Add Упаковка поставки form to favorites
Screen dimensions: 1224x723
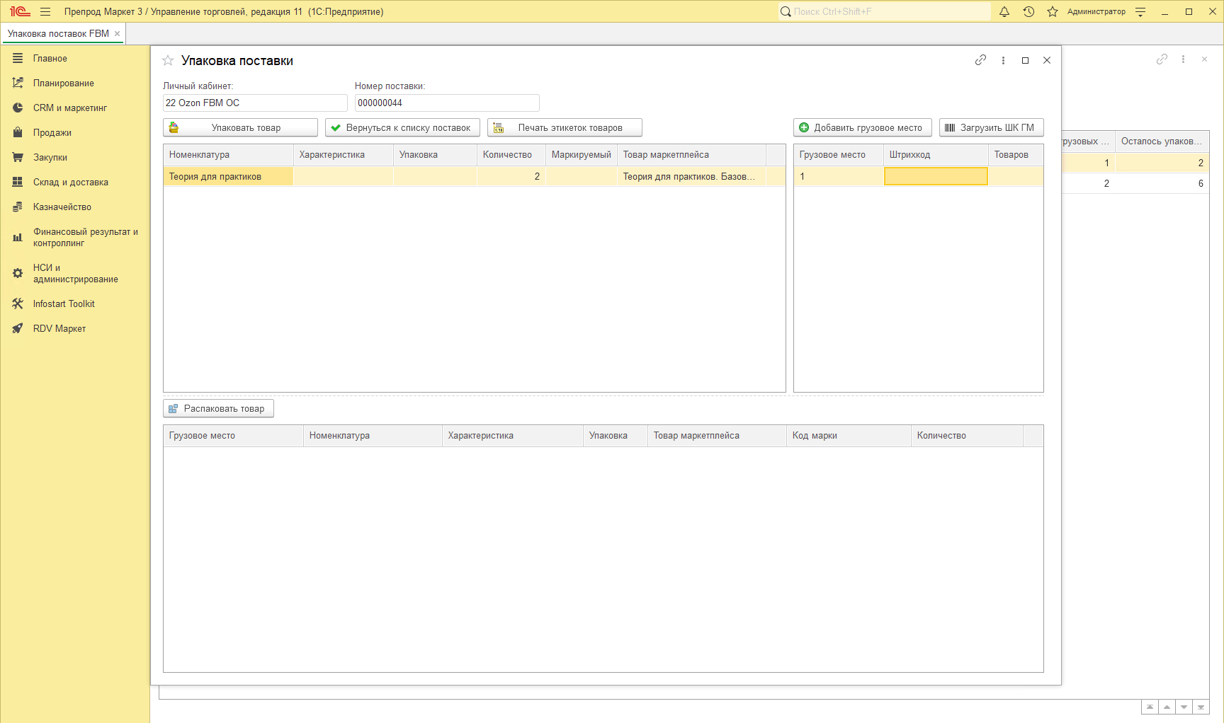168,61
